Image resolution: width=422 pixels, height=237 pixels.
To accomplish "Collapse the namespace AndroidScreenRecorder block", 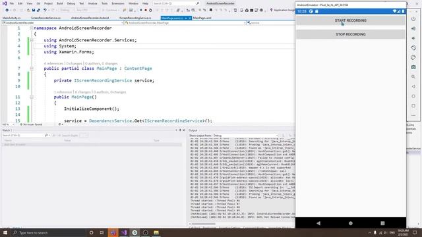I will [32, 28].
